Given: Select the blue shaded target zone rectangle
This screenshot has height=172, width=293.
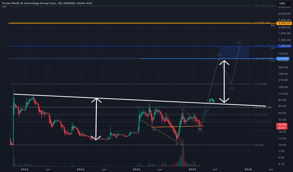Looking at the screenshot, I should coord(234,53).
